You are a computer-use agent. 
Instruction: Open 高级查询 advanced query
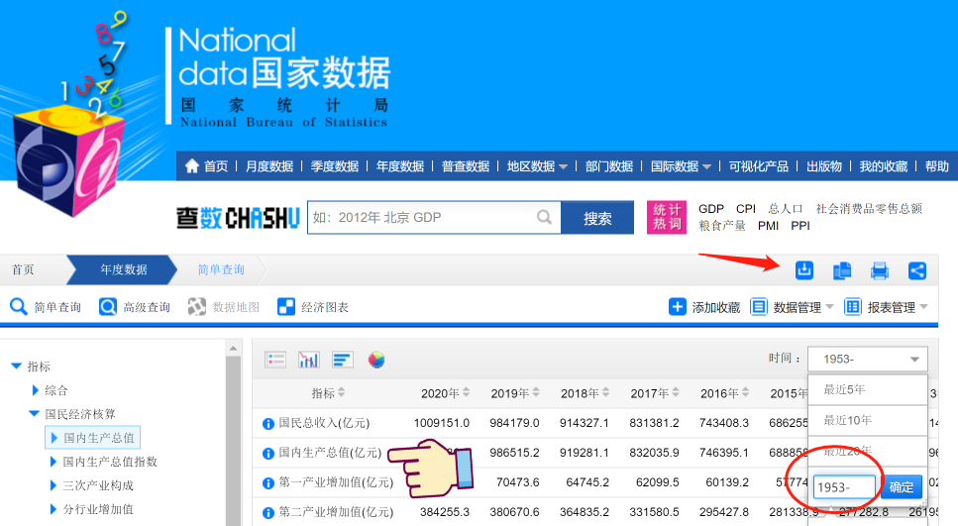tap(135, 307)
